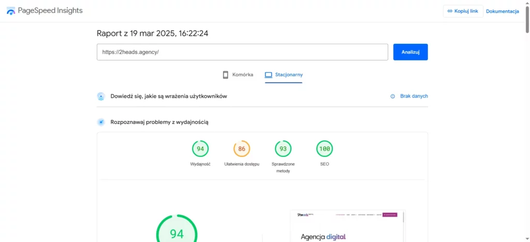530x242 pixels.
Task: Click the Ułatwienia dostępu label
Action: click(242, 164)
